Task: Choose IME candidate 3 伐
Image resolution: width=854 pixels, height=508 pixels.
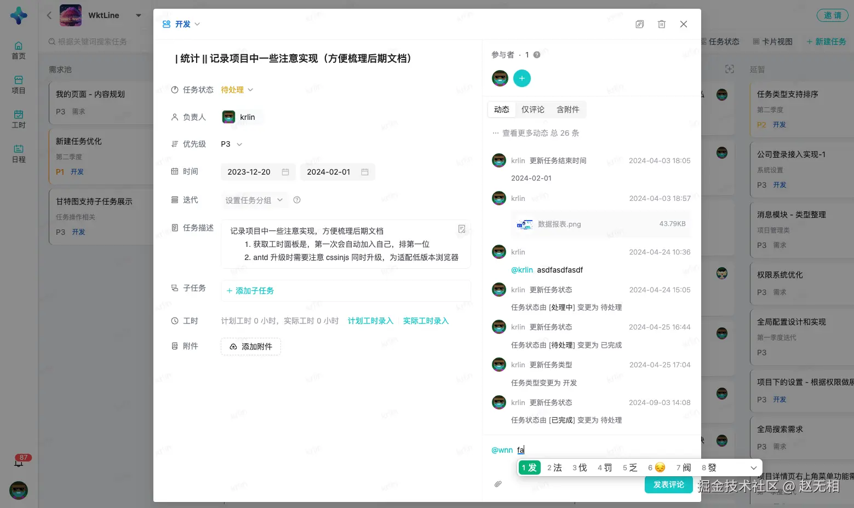Action: (580, 467)
